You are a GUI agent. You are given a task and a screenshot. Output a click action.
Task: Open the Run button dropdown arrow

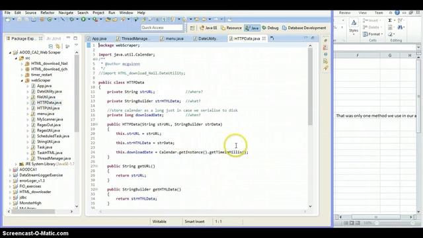coord(89,19)
